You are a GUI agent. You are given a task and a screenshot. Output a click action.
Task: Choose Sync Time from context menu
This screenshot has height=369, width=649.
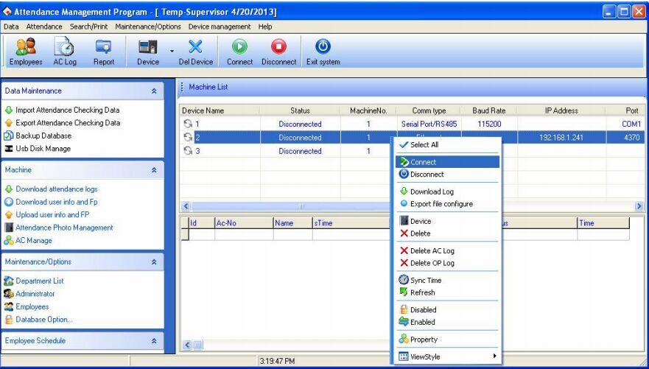[x=426, y=280]
